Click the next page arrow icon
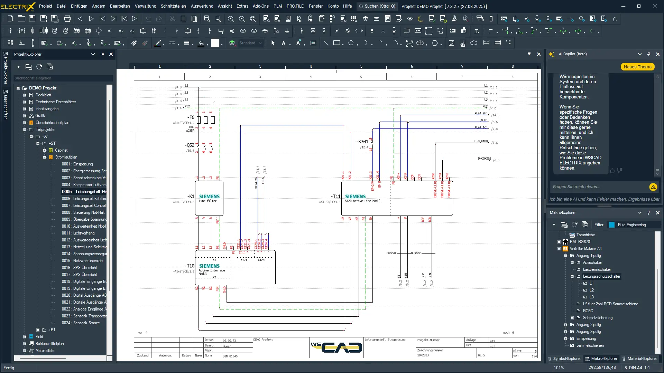The height and width of the screenshot is (373, 664). 91,19
